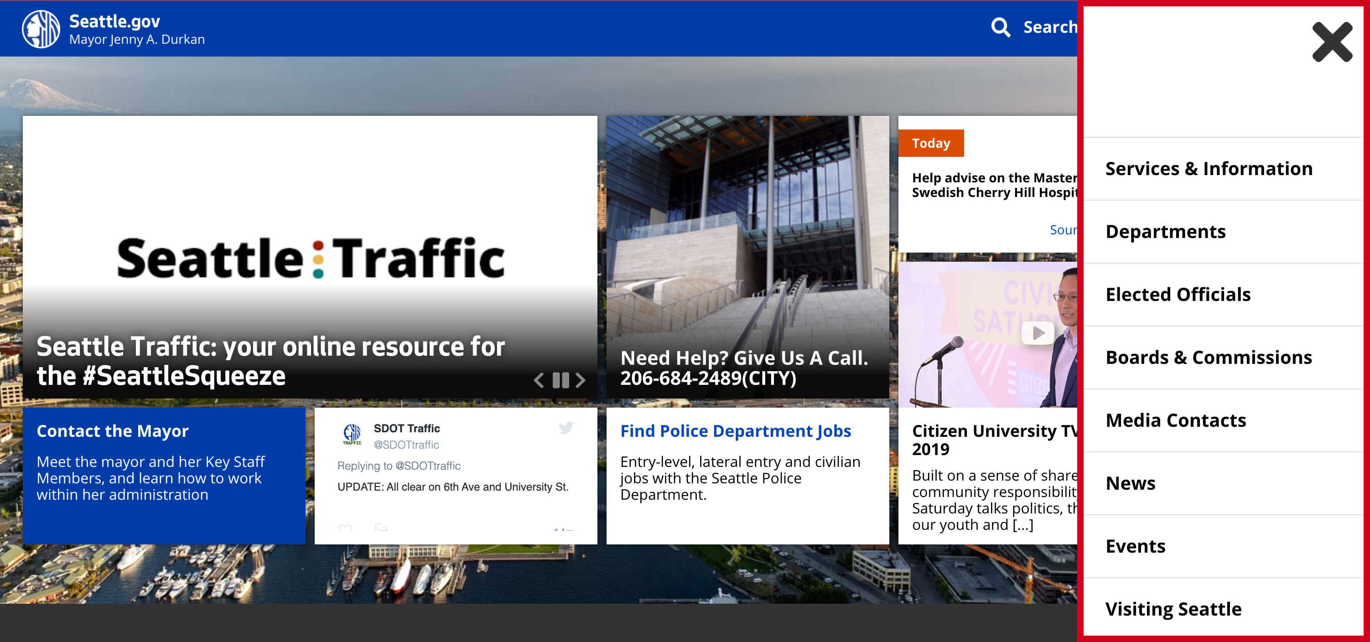Click Find Police Department Jobs link
Viewport: 1370px width, 642px height.
735,431
